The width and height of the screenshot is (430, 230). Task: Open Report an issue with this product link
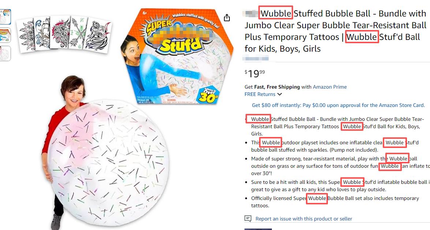(304, 219)
